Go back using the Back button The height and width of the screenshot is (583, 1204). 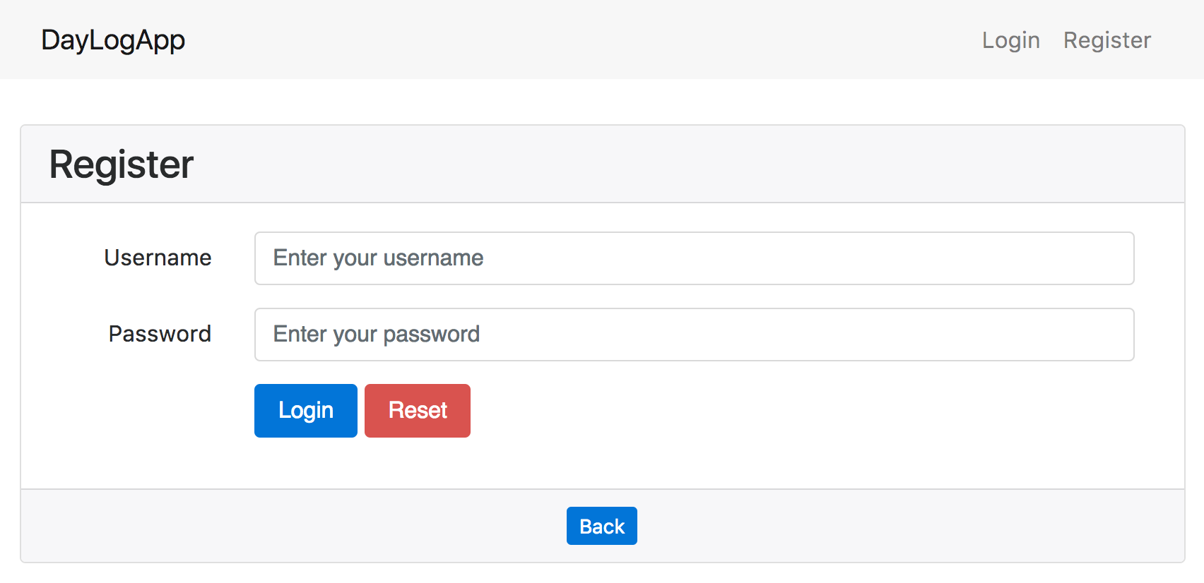click(x=602, y=526)
